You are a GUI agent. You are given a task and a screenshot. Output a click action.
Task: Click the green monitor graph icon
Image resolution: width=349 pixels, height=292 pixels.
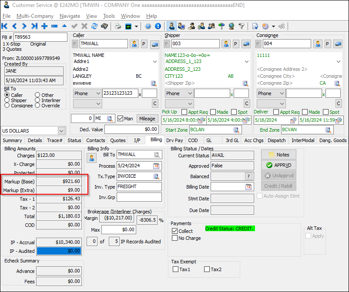(x=128, y=27)
